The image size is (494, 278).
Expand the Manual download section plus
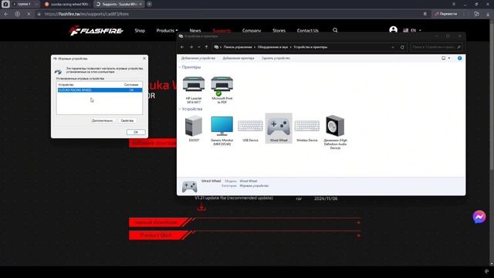pyautogui.click(x=358, y=222)
